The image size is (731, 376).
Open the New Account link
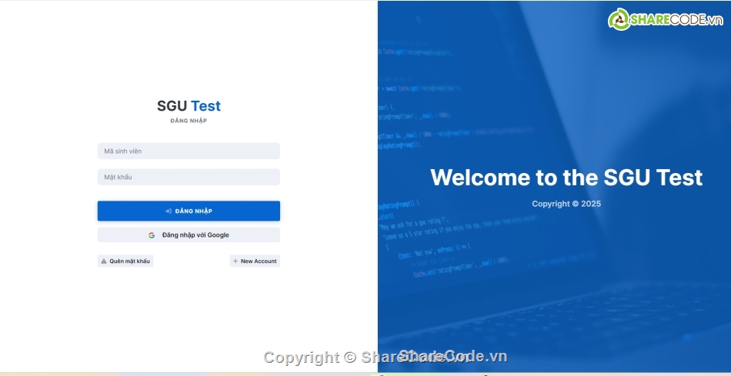258,261
